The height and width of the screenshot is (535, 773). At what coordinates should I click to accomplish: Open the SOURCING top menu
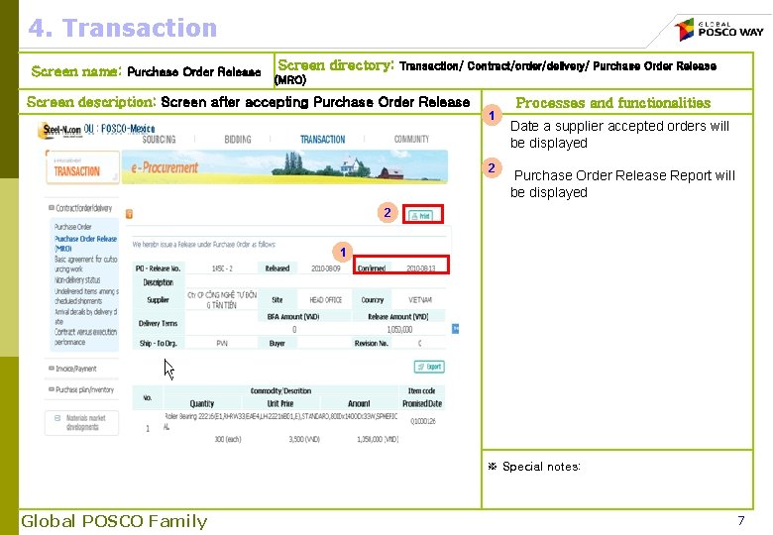pyautogui.click(x=159, y=140)
